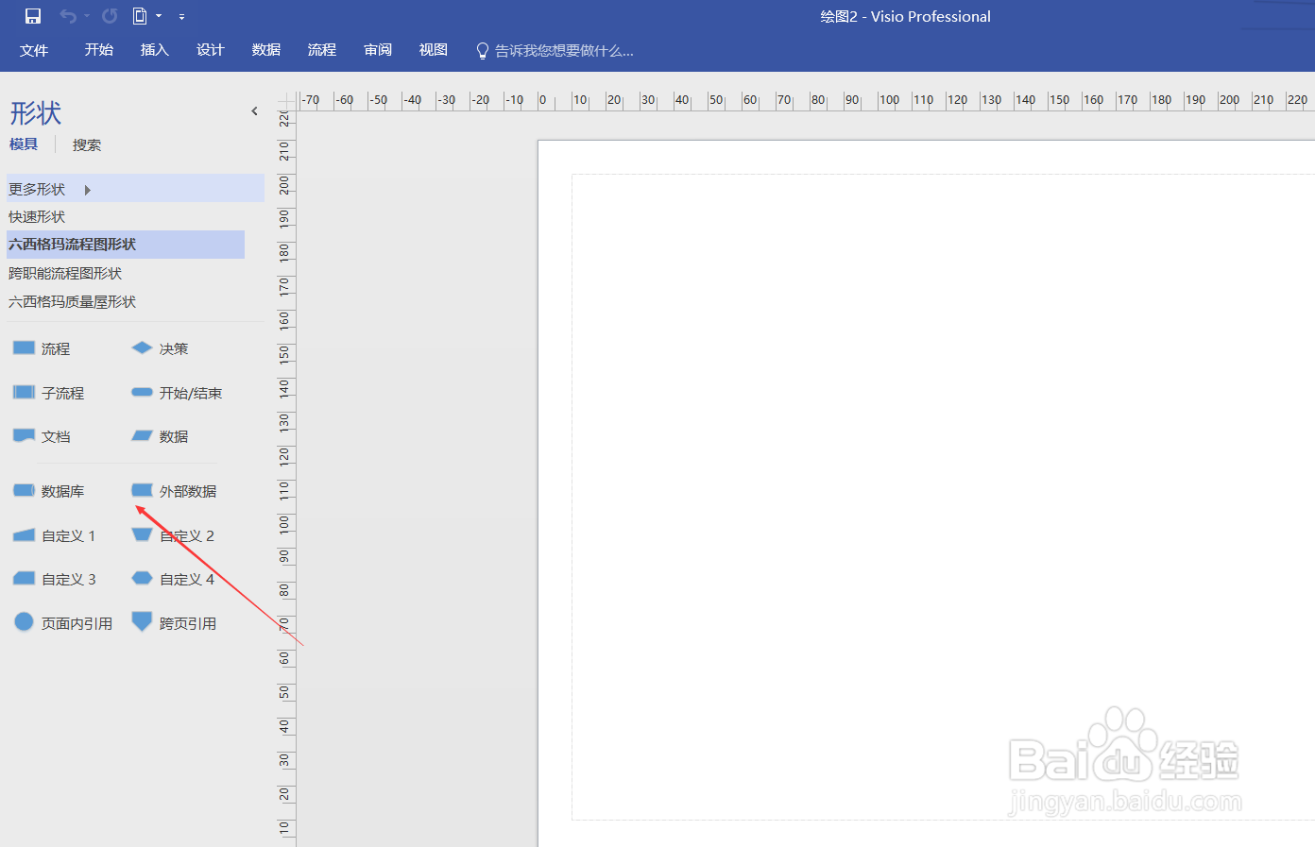1315x847 pixels.
Task: Select the 子流程 shape icon
Action: (x=24, y=392)
